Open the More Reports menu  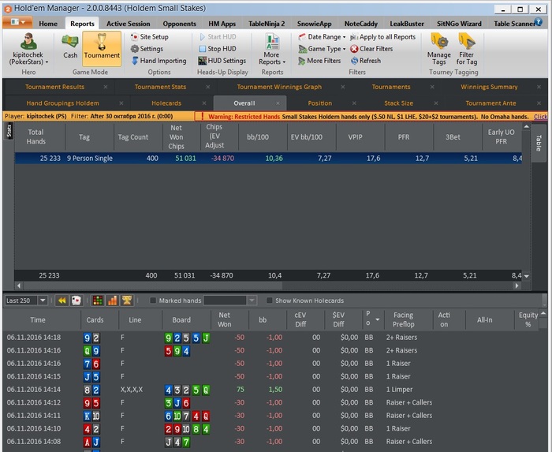272,49
